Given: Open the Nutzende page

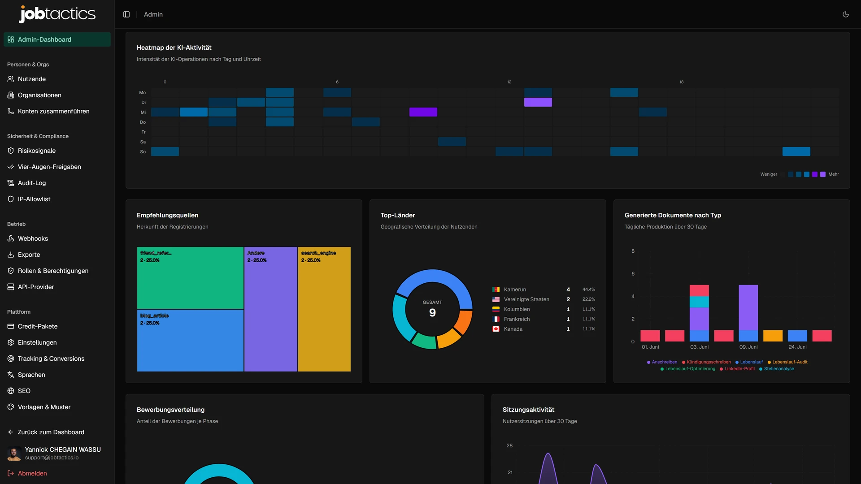Looking at the screenshot, I should point(57,79).
